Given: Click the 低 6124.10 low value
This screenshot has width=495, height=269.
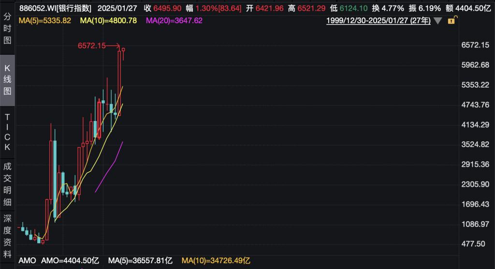Looking at the screenshot, I should (349, 9).
